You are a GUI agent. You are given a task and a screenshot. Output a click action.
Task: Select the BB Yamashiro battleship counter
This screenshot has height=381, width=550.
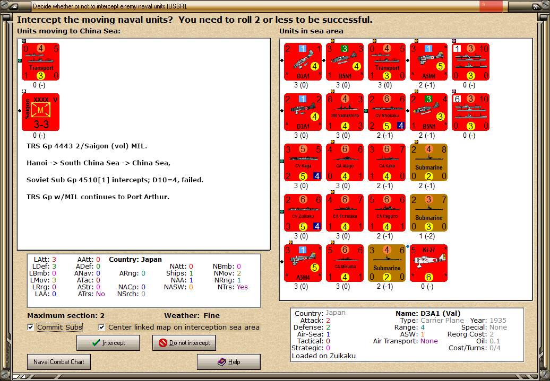[345, 112]
